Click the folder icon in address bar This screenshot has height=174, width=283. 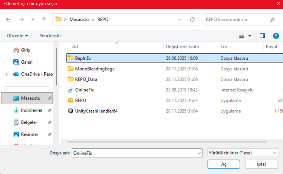pos(58,19)
